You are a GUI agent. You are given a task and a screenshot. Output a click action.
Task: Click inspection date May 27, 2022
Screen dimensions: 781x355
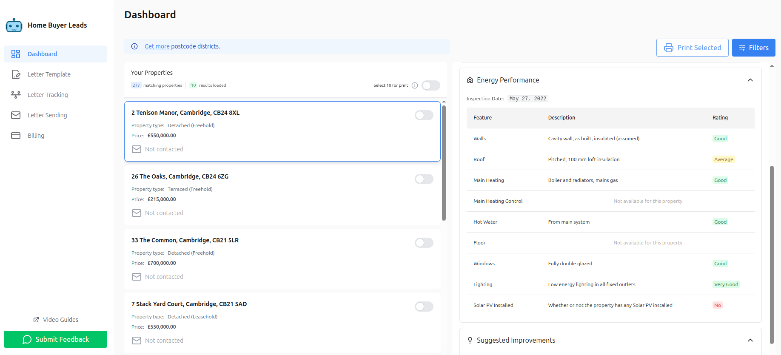coord(527,99)
